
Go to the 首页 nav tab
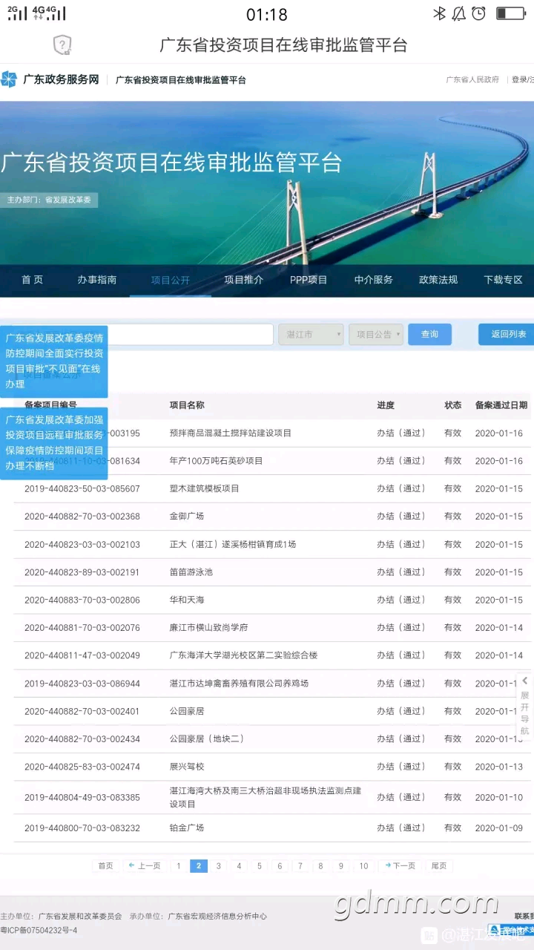(32, 280)
